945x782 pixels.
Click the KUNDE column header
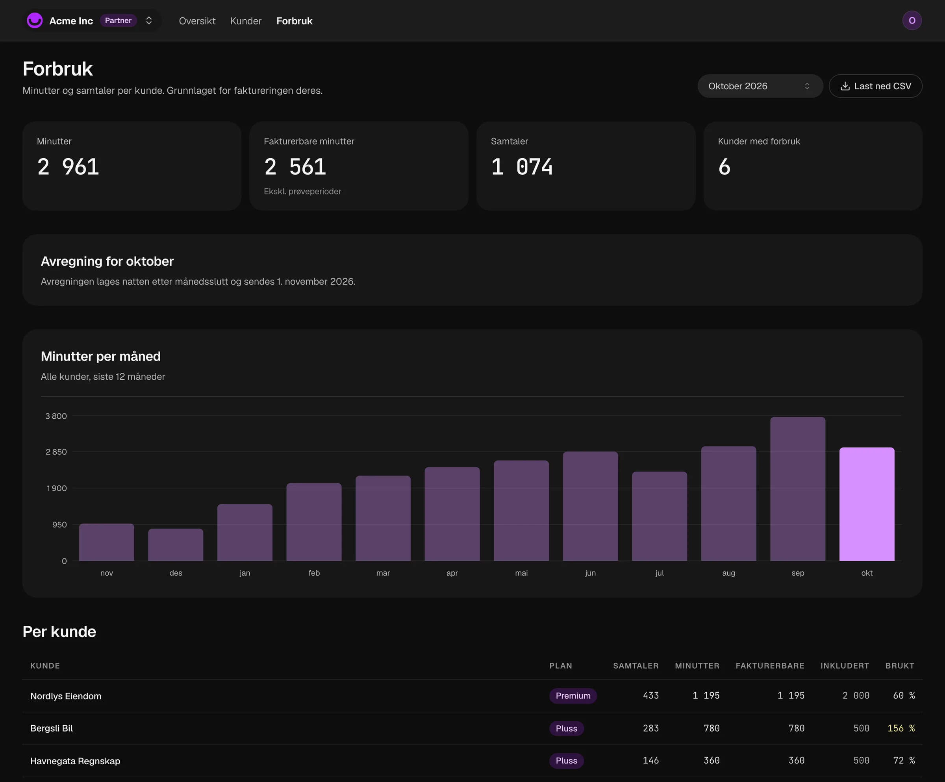pyautogui.click(x=45, y=666)
